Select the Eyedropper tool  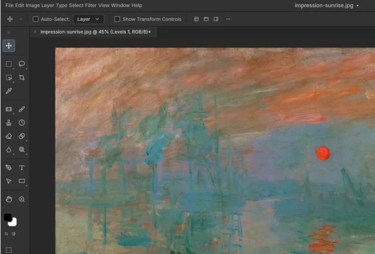pos(9,91)
